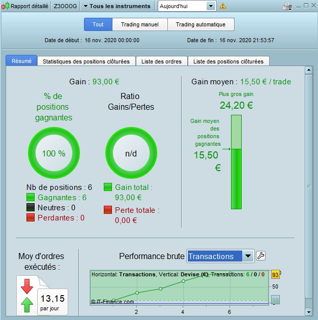
Task: Open chart settings via the wrench icon
Action: point(261,255)
